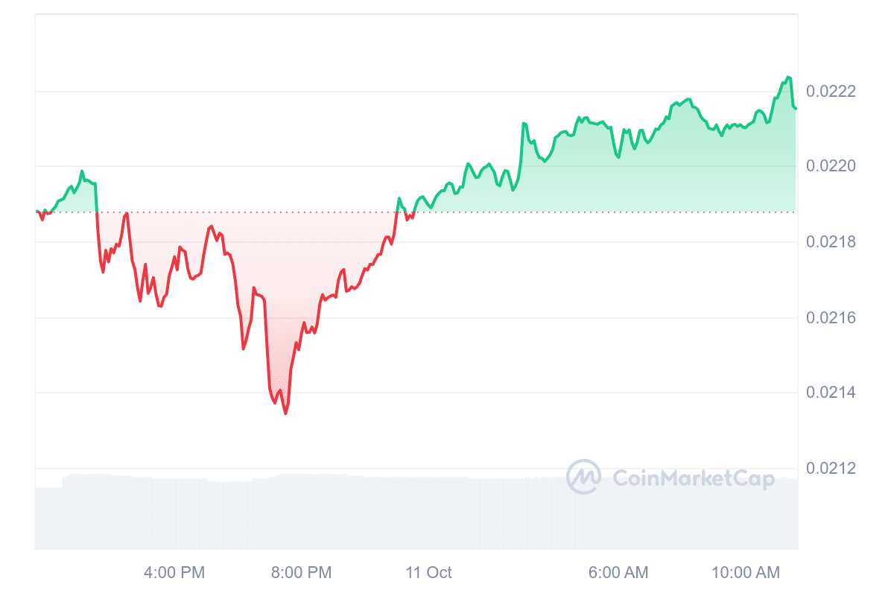Image resolution: width=894 pixels, height=596 pixels.
Task: Click the 0.0212 price axis label
Action: [831, 469]
